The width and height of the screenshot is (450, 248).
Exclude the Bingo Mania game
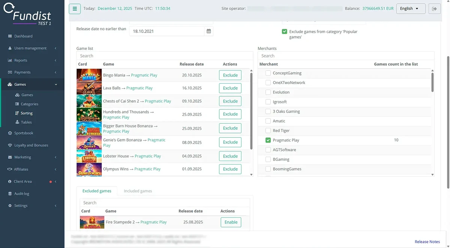point(230,75)
